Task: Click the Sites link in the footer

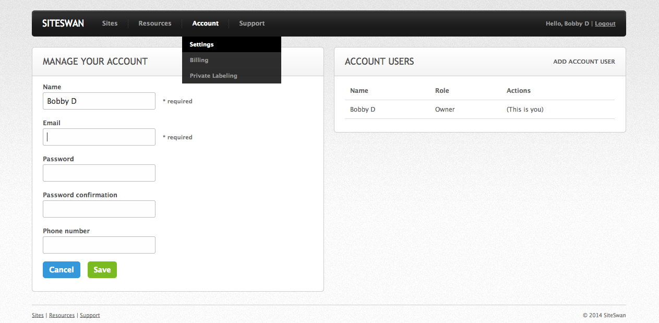Action: pos(38,315)
